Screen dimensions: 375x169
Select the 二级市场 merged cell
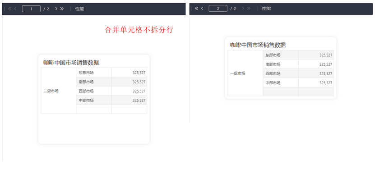tap(59, 91)
